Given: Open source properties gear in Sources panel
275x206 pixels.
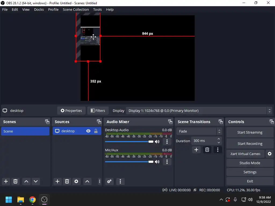Looking at the screenshot, I should 76,181.
